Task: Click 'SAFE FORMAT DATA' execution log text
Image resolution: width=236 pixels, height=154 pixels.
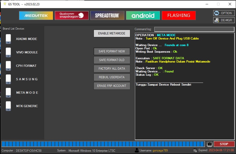Action: click(168, 58)
